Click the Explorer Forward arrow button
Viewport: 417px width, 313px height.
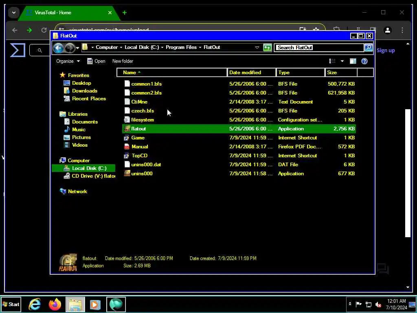pos(70,48)
